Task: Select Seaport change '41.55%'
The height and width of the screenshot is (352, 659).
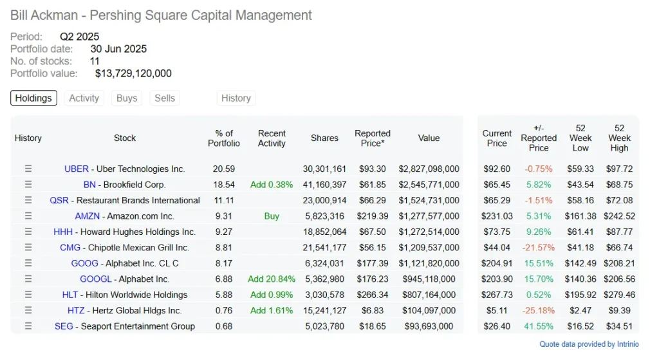Action: 539,326
